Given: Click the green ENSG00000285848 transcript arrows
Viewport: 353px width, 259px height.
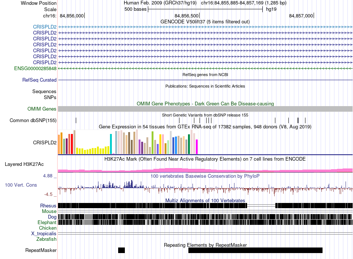Looking at the screenshot, I should pyautogui.click(x=205, y=68).
